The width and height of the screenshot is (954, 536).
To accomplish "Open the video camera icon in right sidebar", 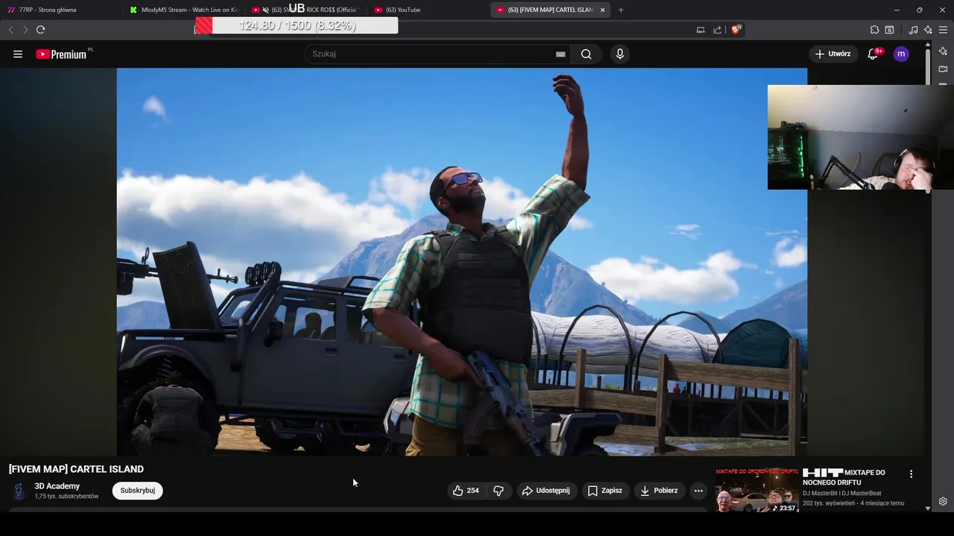I will tap(943, 69).
